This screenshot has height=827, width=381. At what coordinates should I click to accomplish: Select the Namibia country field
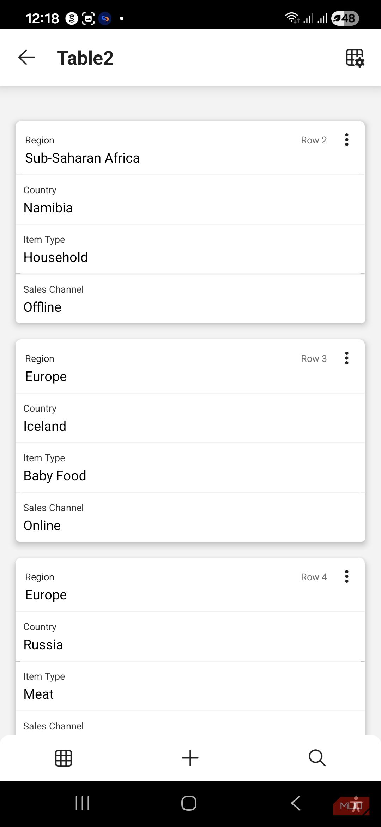click(190, 200)
